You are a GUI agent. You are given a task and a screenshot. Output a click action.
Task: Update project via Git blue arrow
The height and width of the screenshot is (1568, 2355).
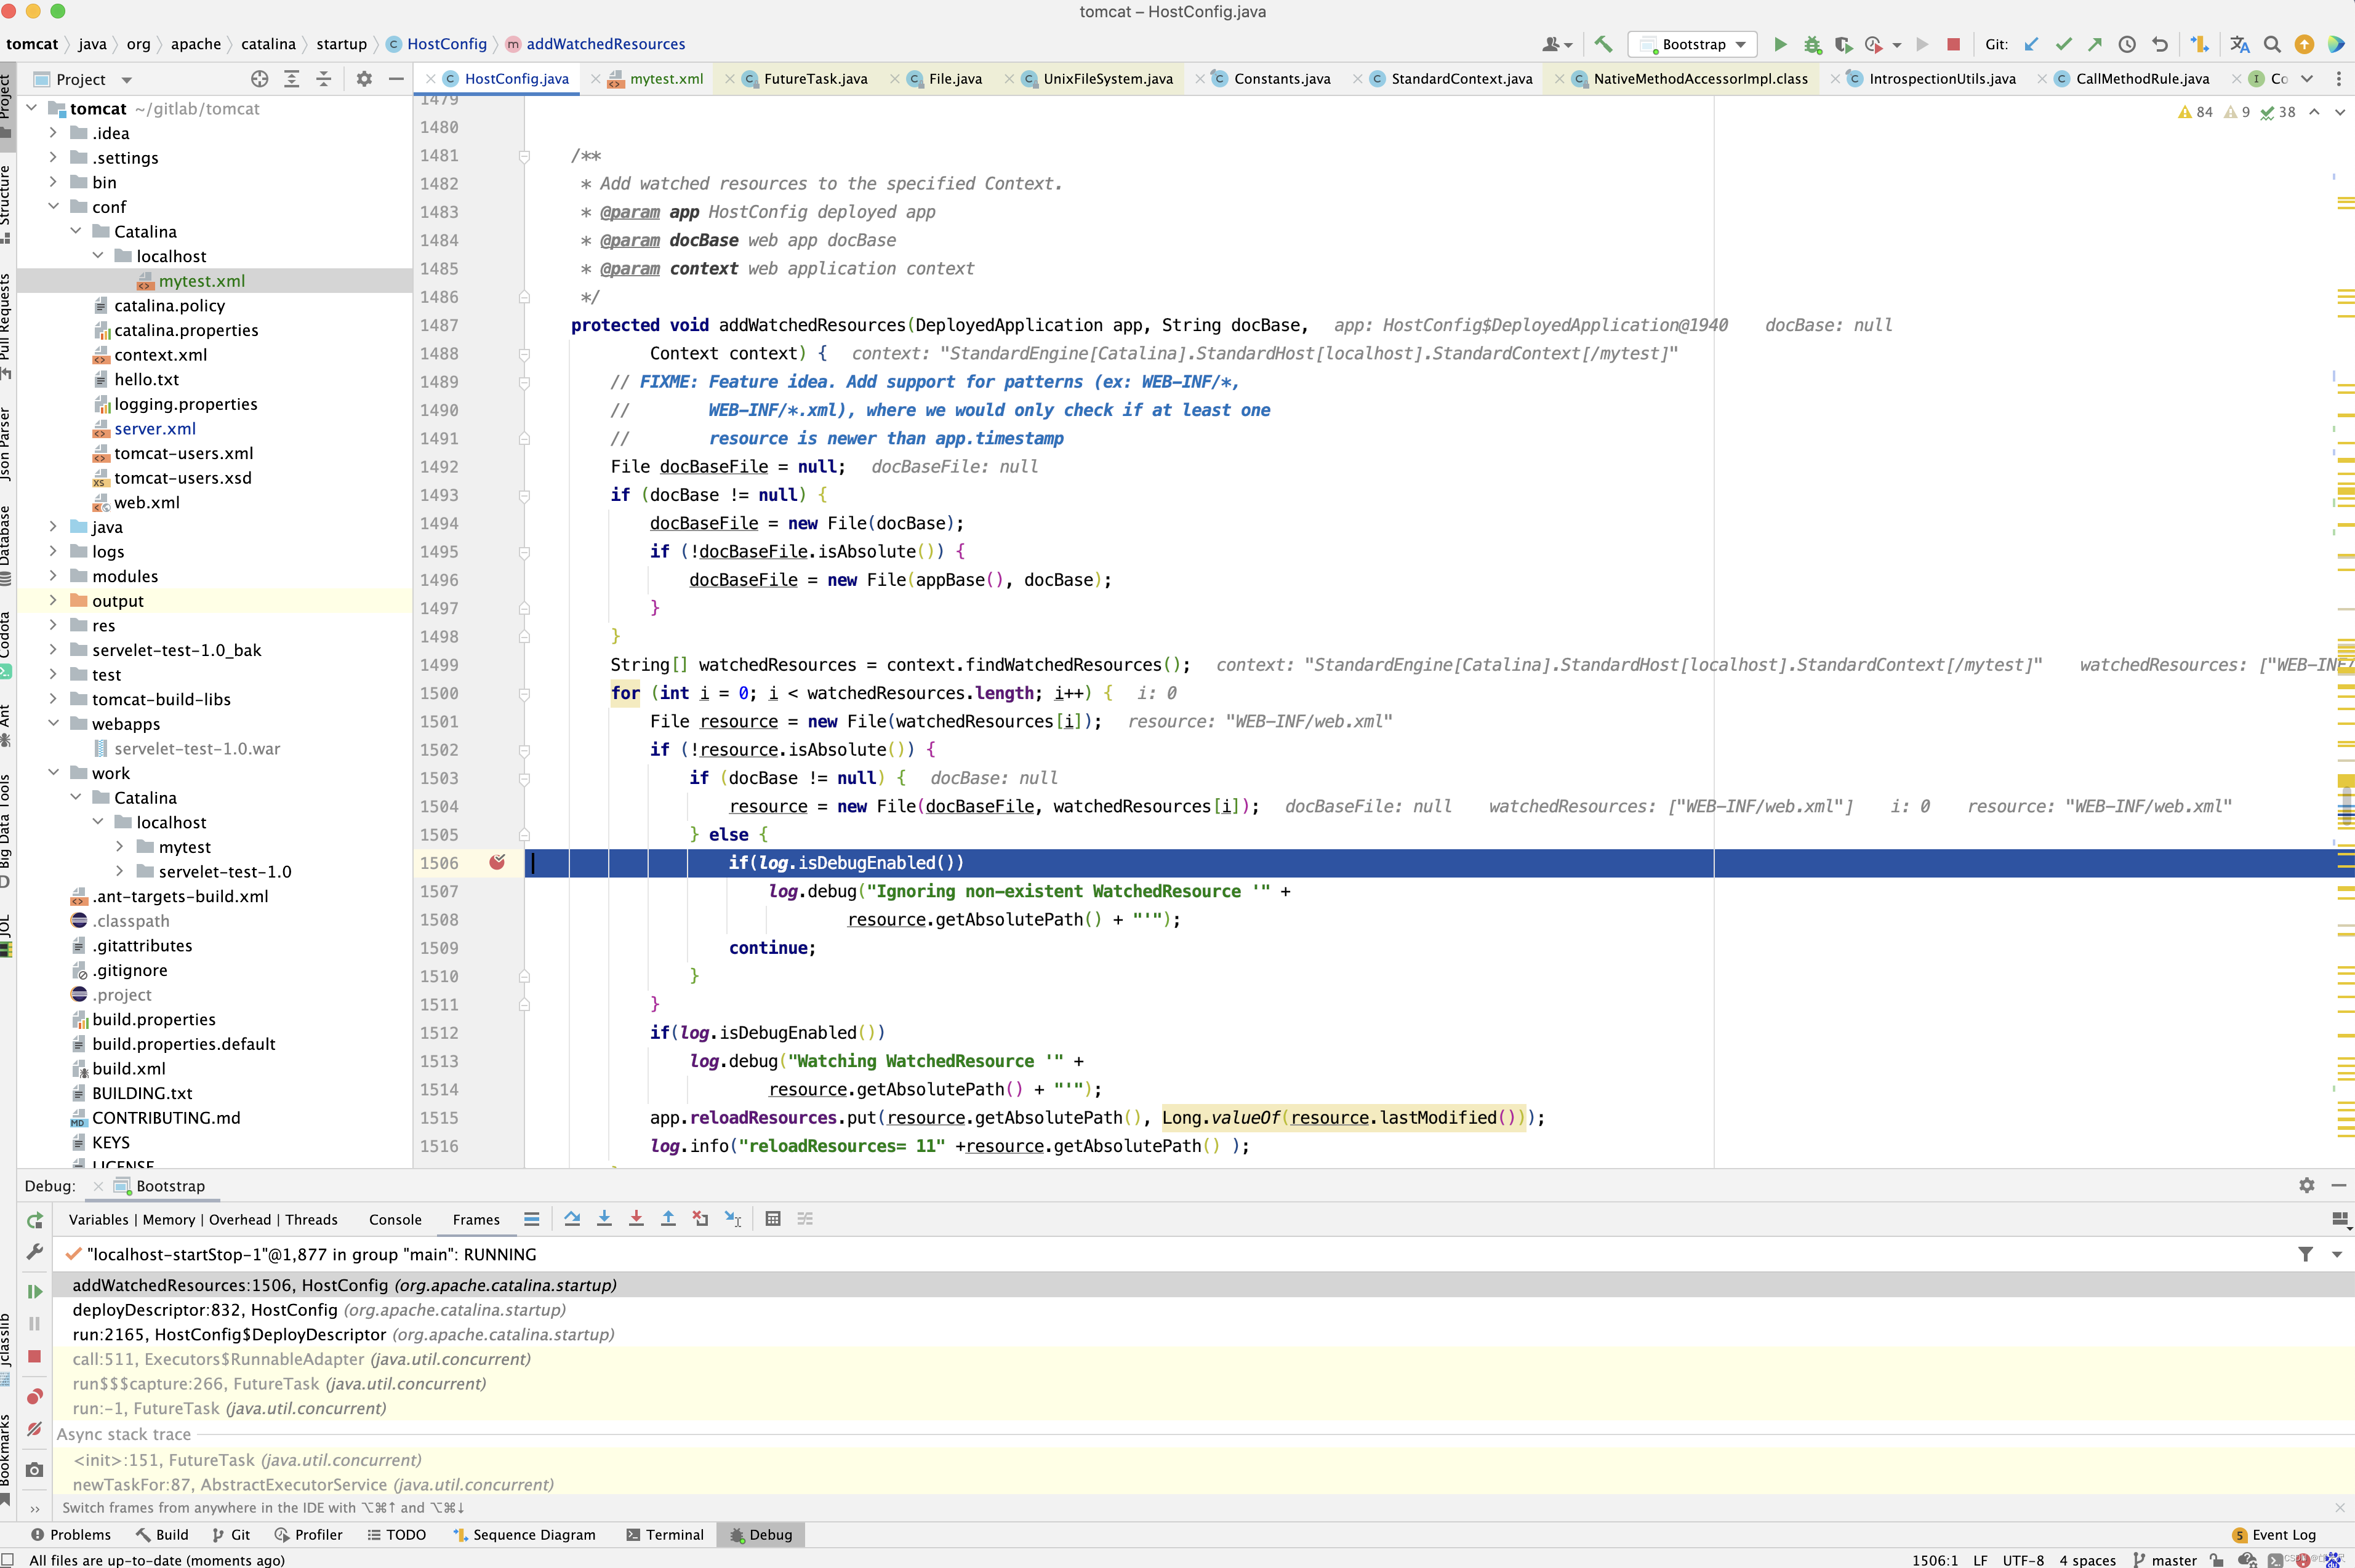2031,44
